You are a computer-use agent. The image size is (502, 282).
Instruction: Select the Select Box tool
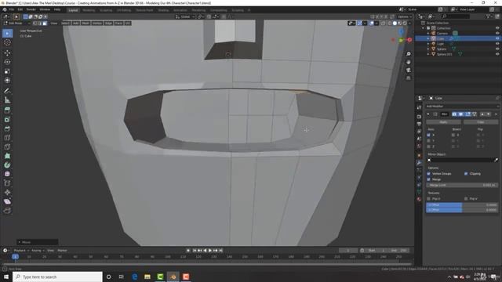7,33
